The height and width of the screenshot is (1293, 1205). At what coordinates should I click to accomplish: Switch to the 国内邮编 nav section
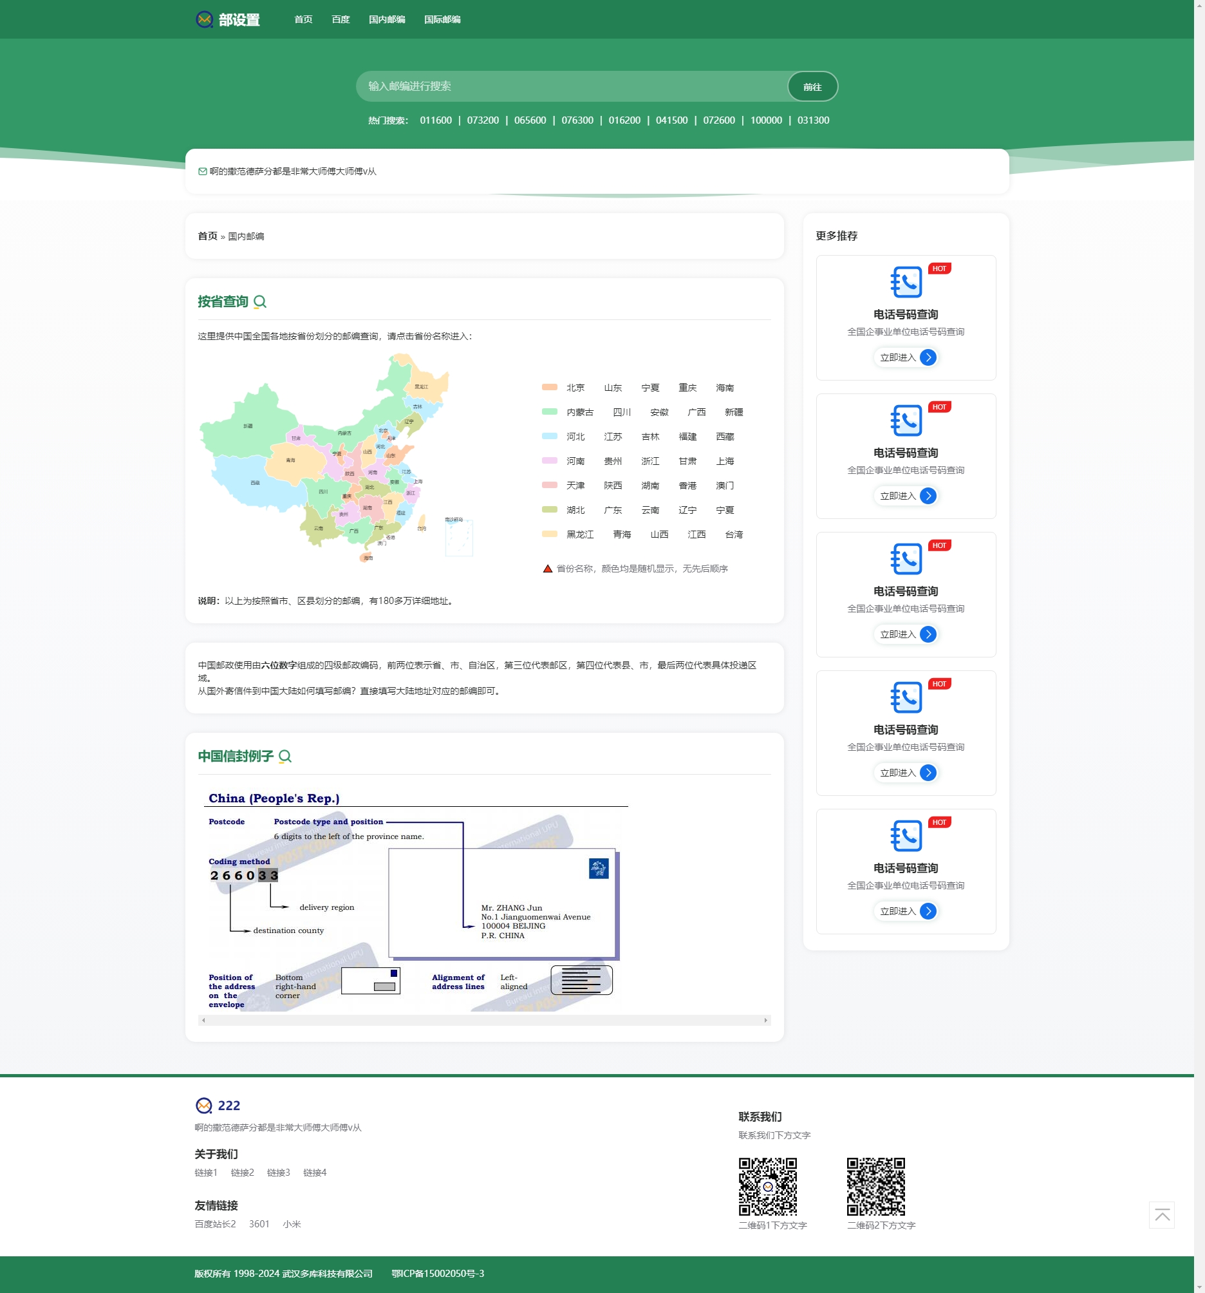pos(387,19)
